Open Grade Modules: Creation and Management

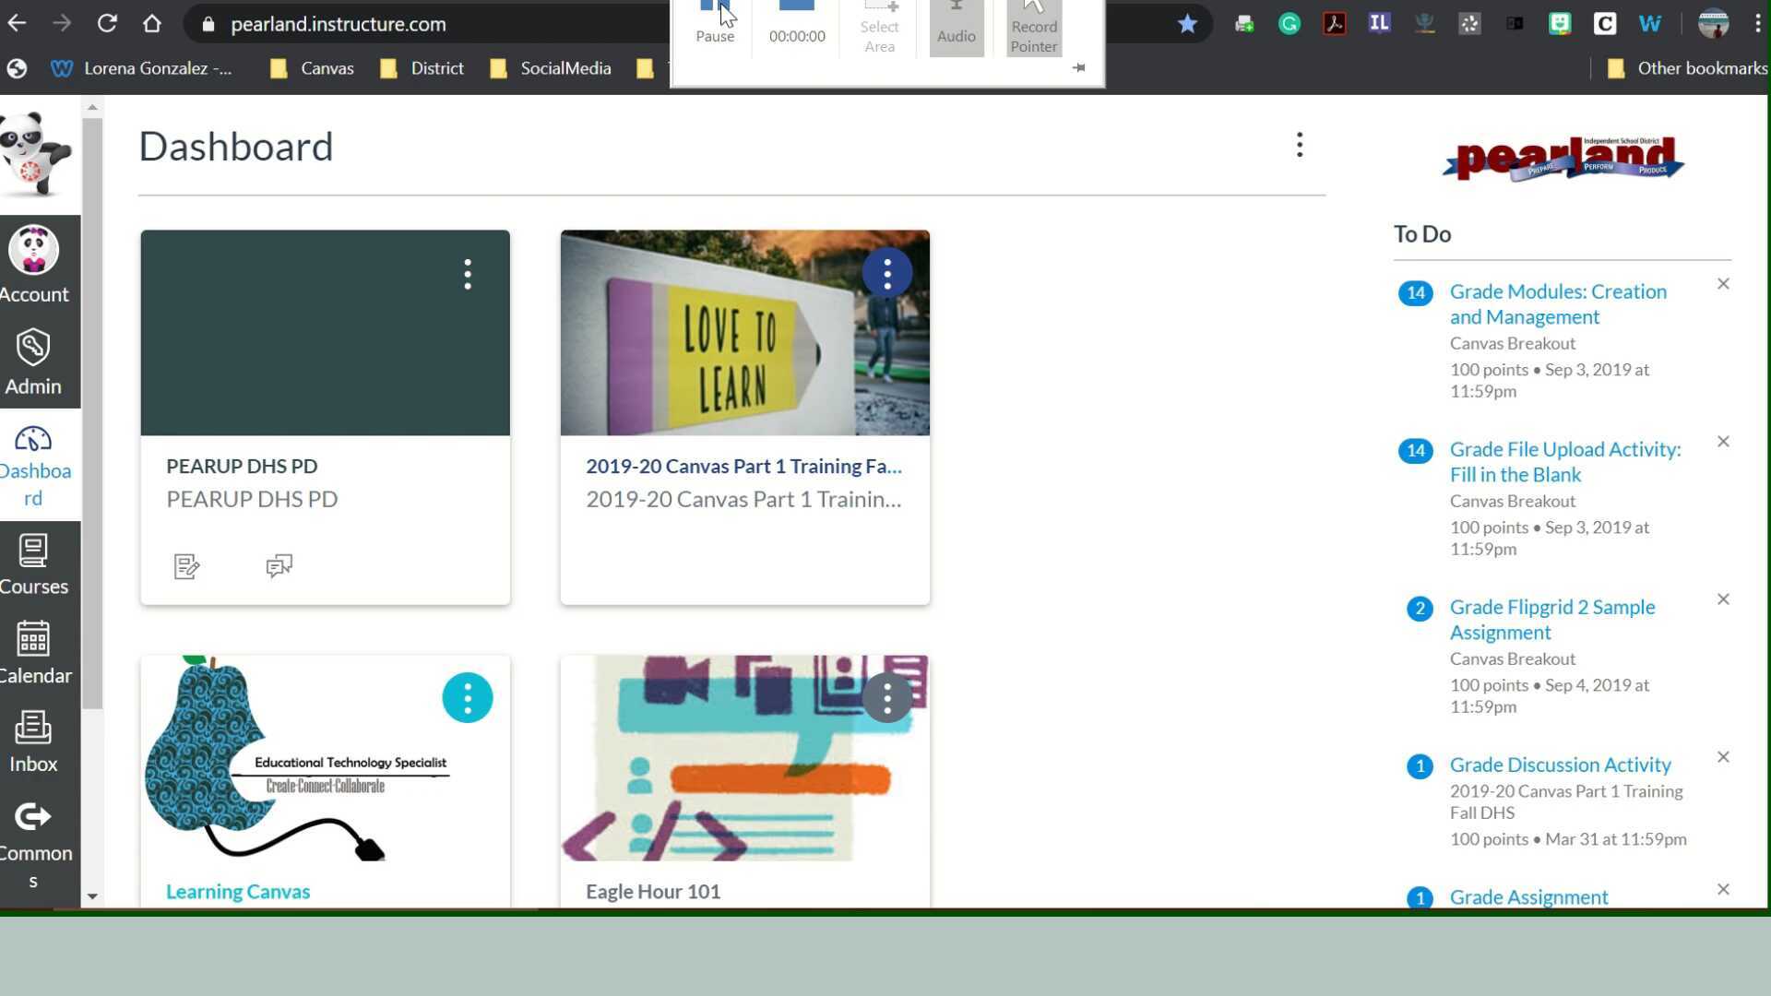click(1558, 304)
